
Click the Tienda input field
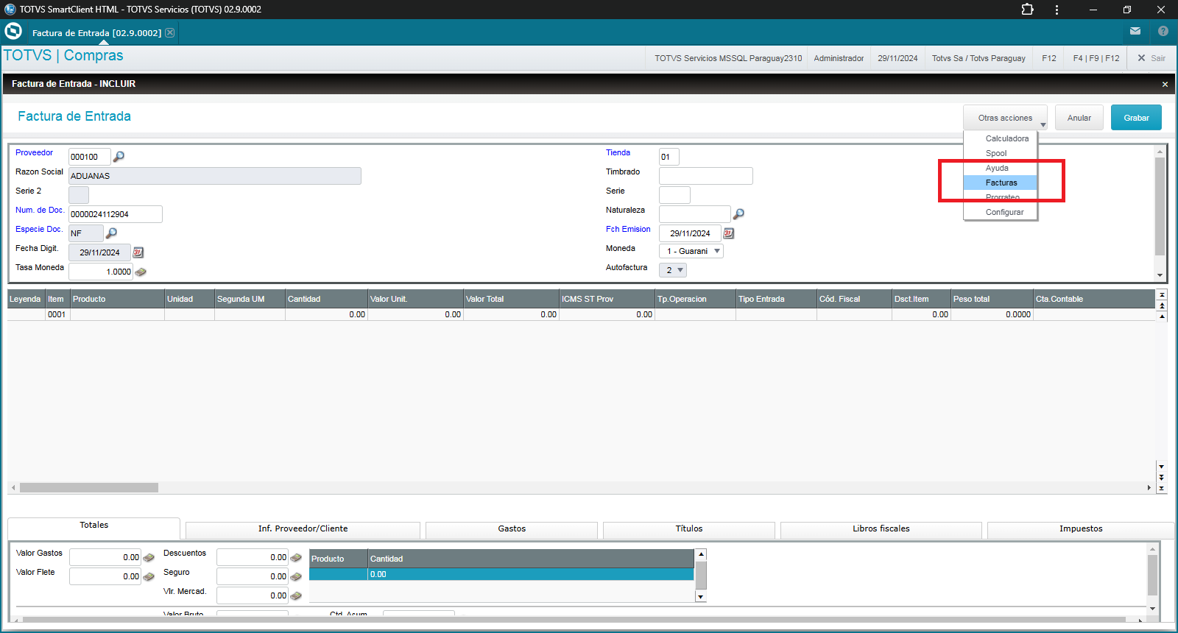tap(669, 157)
